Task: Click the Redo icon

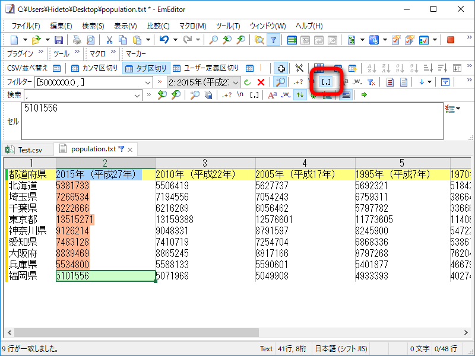Action: tap(188, 40)
